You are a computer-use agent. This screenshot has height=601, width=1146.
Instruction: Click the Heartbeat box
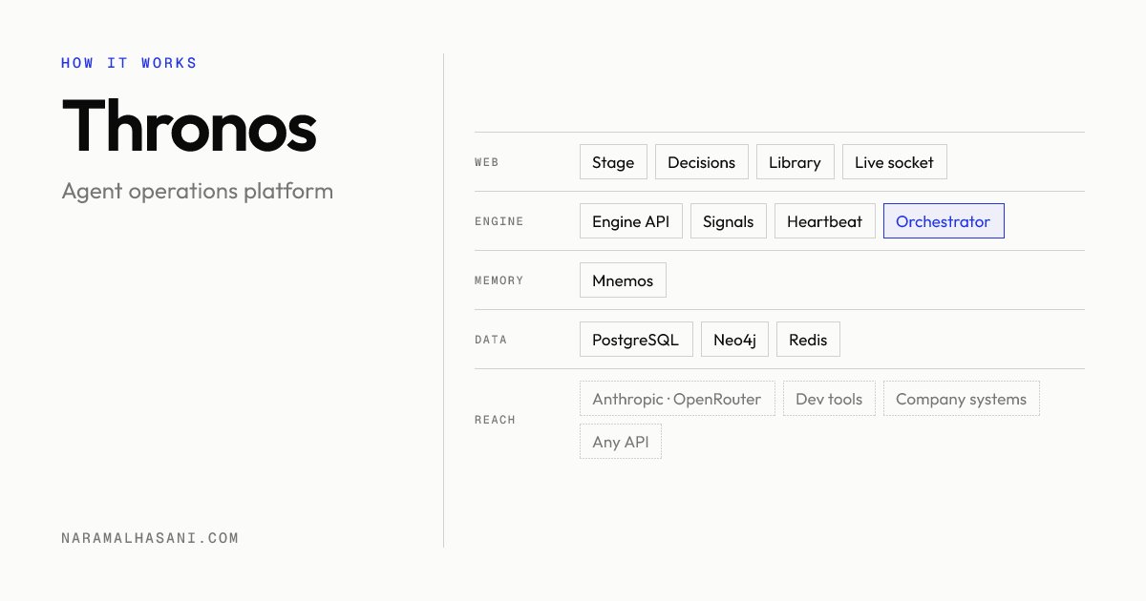coord(825,221)
